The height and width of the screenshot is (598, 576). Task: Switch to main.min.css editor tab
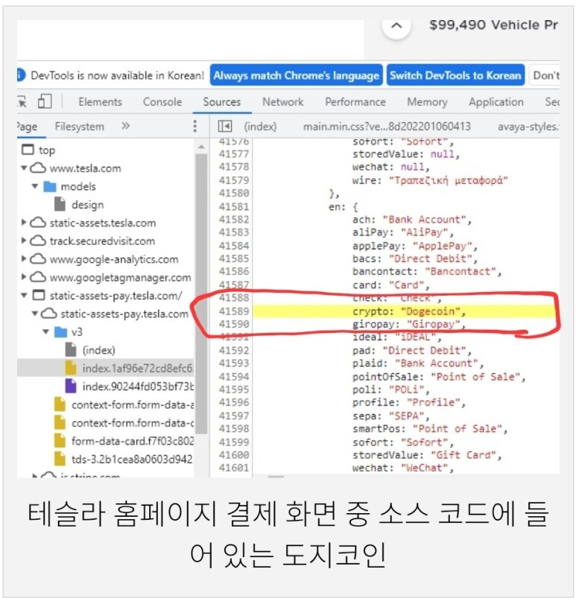(387, 127)
